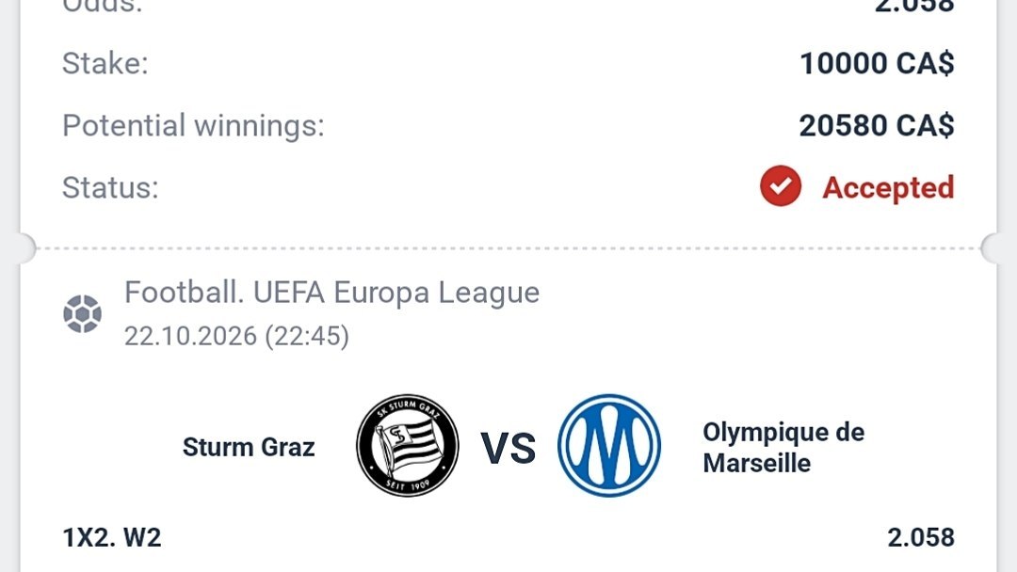Click the Stake label

(105, 63)
